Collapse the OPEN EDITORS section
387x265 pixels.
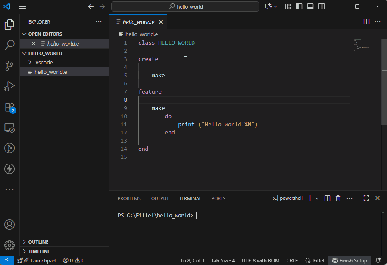pyautogui.click(x=25, y=34)
